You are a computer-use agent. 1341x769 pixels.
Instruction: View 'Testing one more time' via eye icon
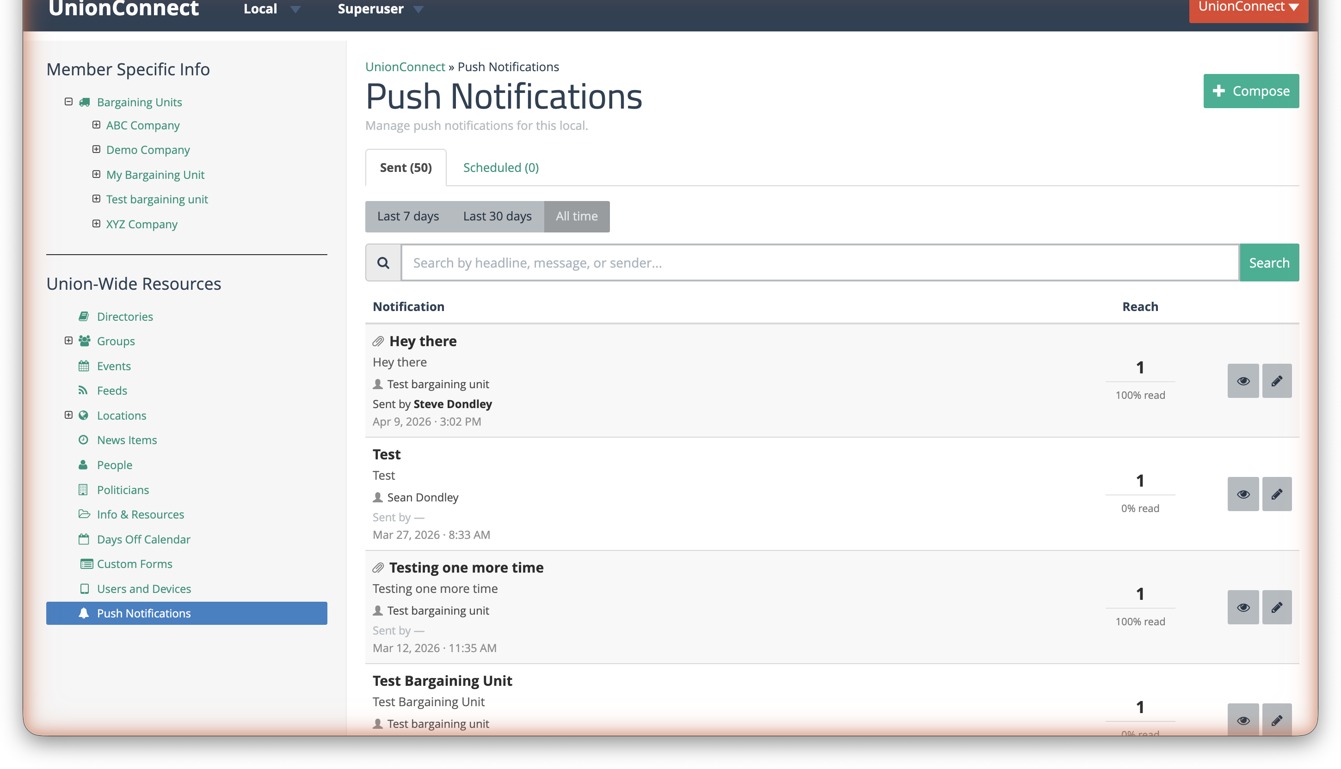point(1243,607)
